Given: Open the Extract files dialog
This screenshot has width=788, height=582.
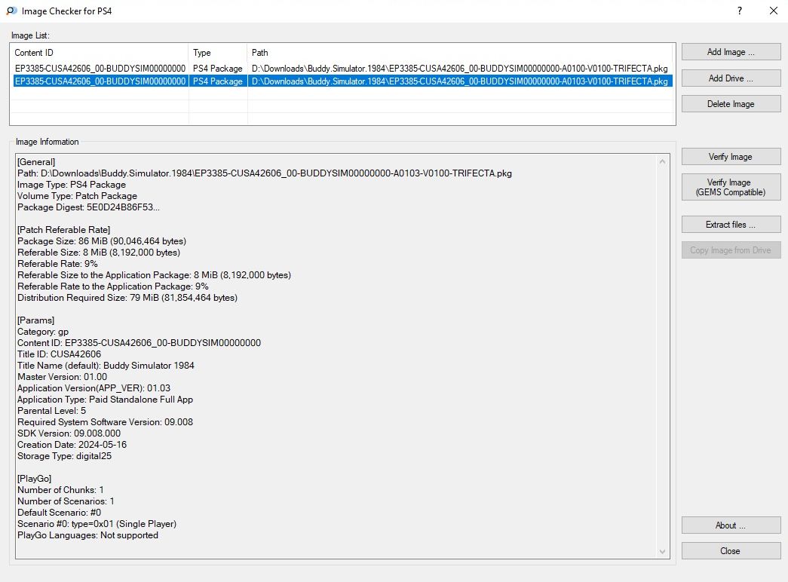Looking at the screenshot, I should tap(731, 224).
